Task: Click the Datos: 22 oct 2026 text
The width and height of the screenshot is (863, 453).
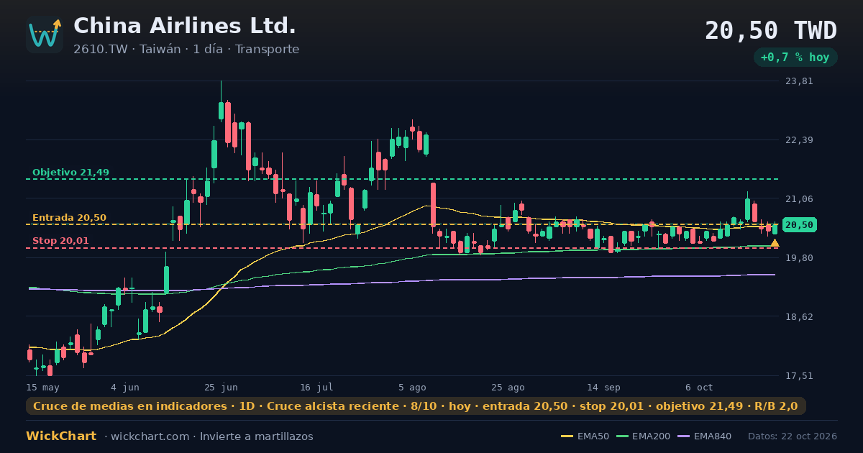Action: 793,436
